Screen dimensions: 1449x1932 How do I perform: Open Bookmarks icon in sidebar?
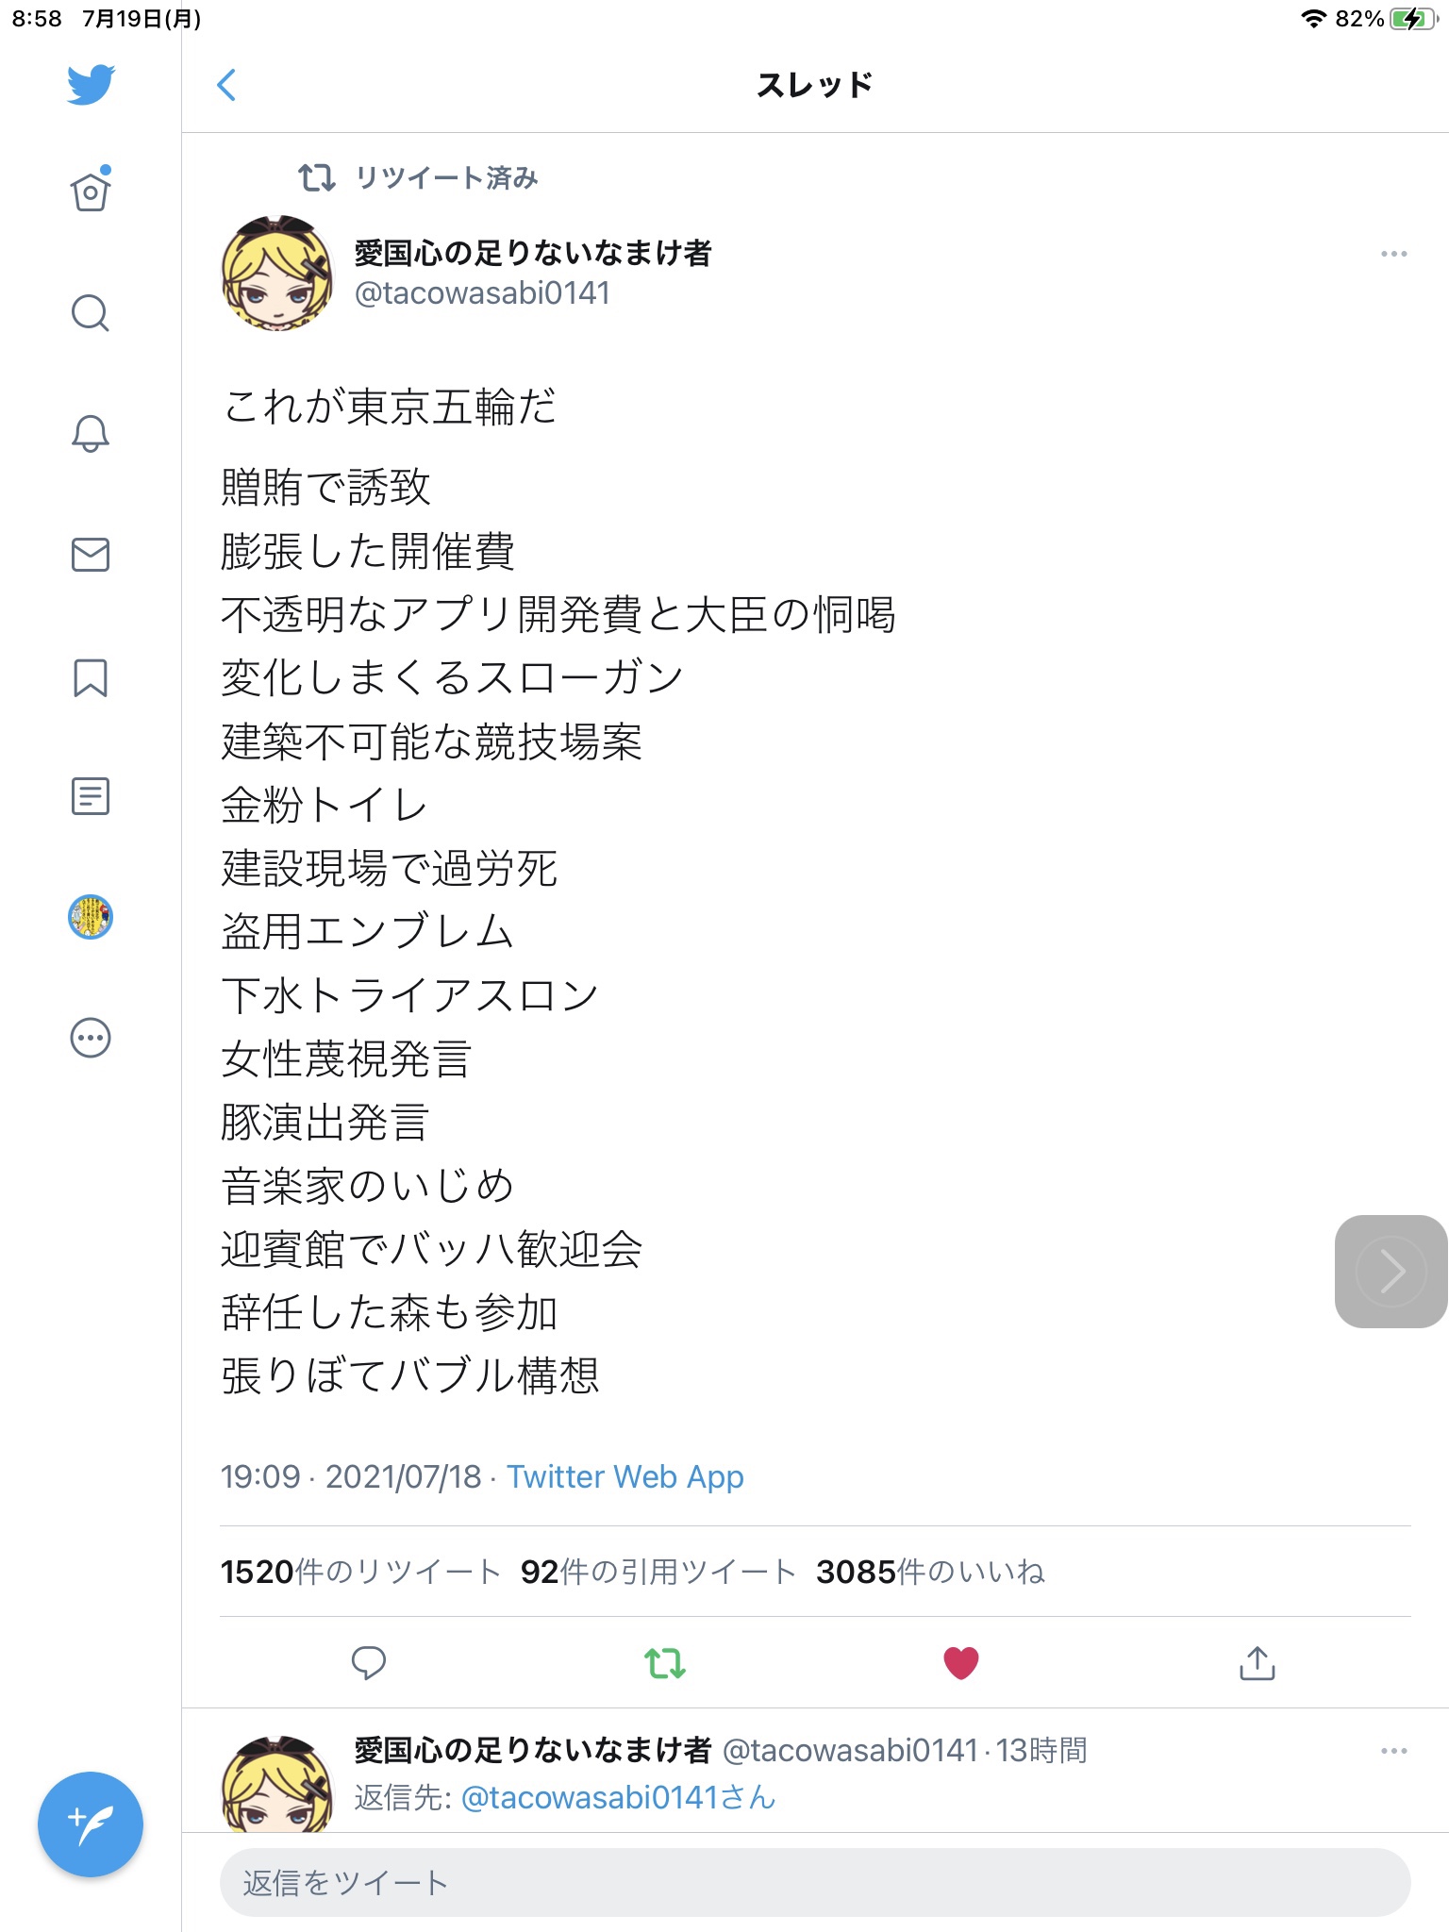tap(91, 677)
